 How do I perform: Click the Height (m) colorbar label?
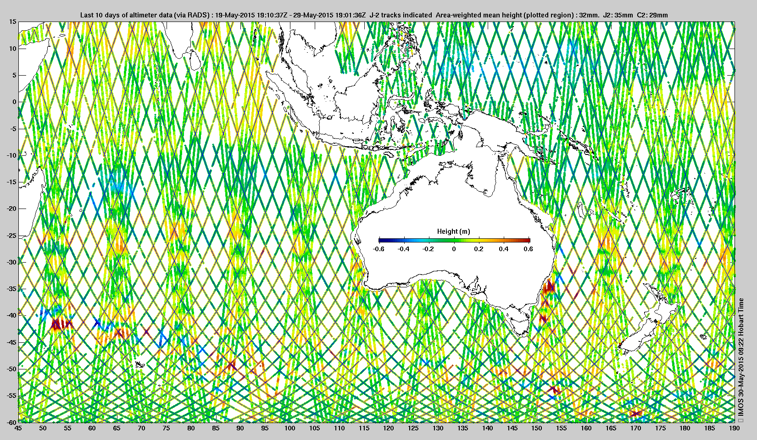tap(453, 231)
